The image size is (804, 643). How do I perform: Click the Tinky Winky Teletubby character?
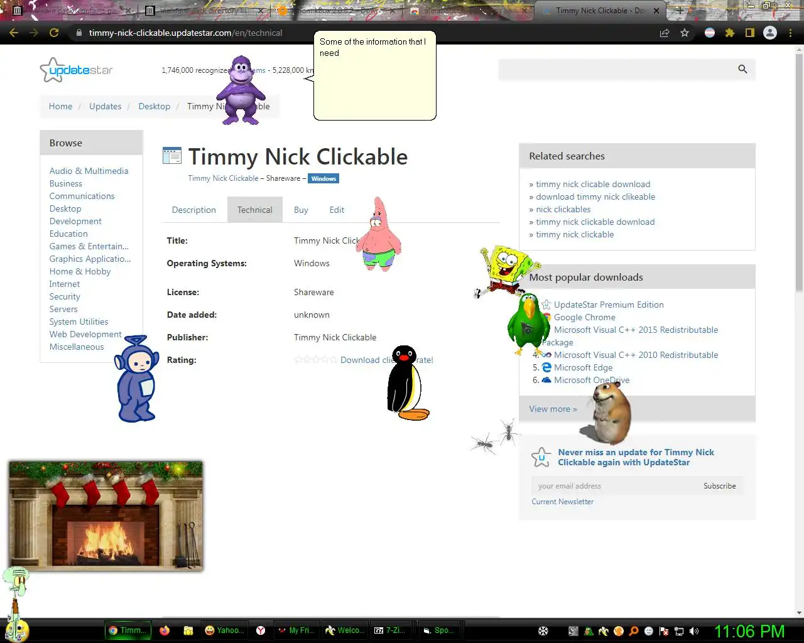pos(136,379)
